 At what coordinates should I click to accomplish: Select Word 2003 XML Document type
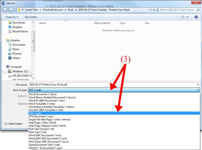pyautogui.click(x=114, y=139)
